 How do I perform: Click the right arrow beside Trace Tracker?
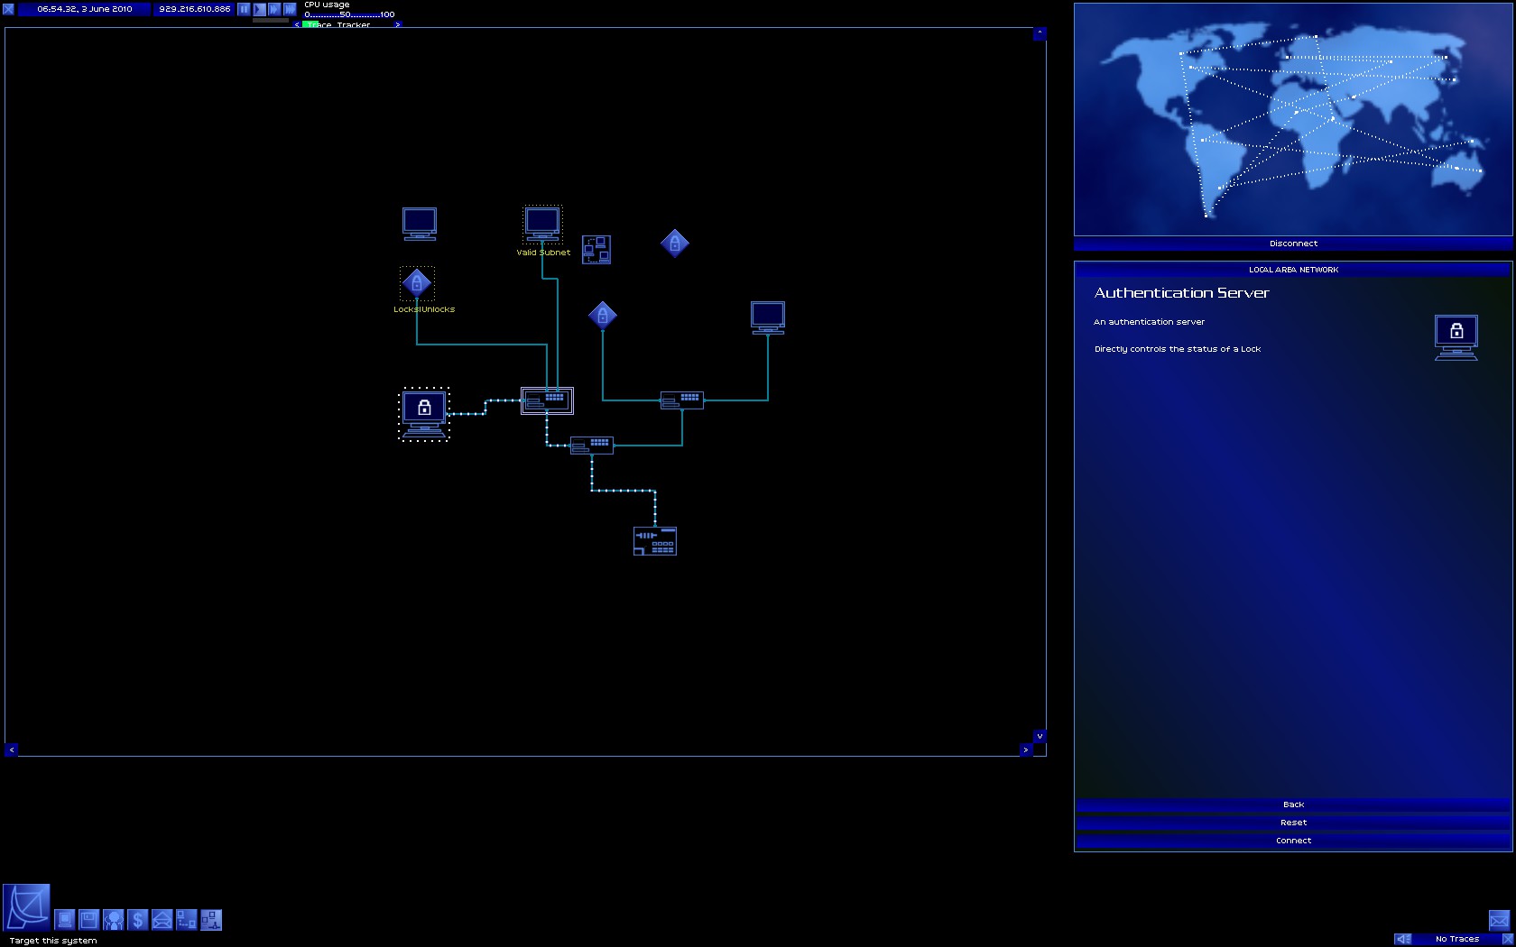398,24
